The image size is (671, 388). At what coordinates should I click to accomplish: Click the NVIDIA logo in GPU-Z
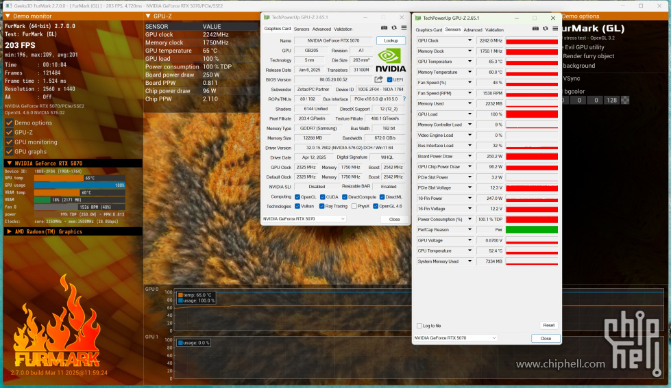point(390,60)
